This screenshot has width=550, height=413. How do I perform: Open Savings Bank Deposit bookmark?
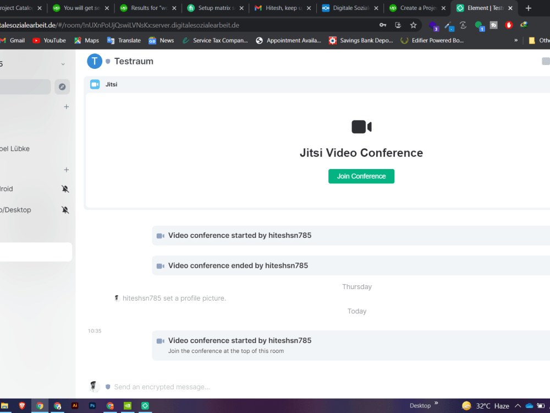361,40
